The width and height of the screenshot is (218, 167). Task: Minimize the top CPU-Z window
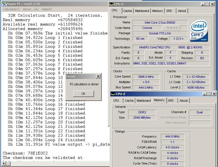point(203,4)
